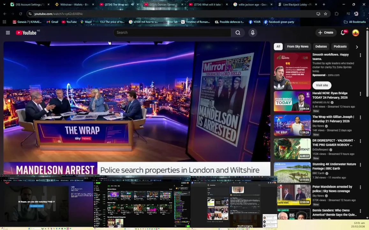369x230 pixels.
Task: Open the Chrome profile avatar
Action: tap(356, 14)
